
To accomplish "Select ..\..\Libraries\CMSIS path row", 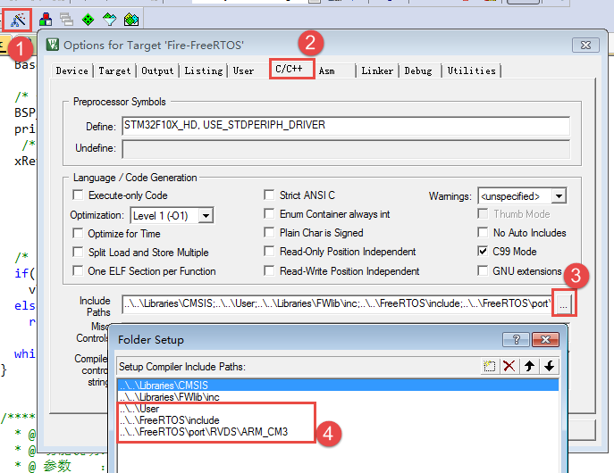I will coord(338,385).
